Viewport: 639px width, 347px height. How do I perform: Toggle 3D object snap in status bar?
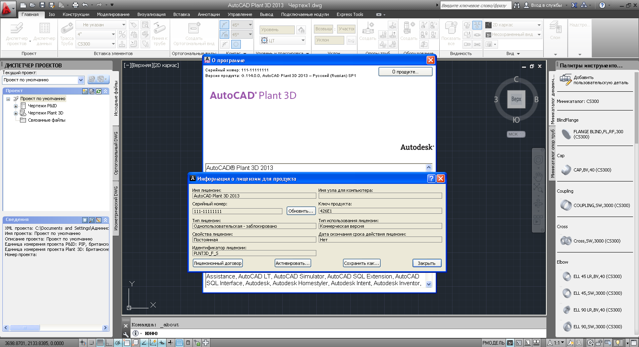click(x=135, y=343)
